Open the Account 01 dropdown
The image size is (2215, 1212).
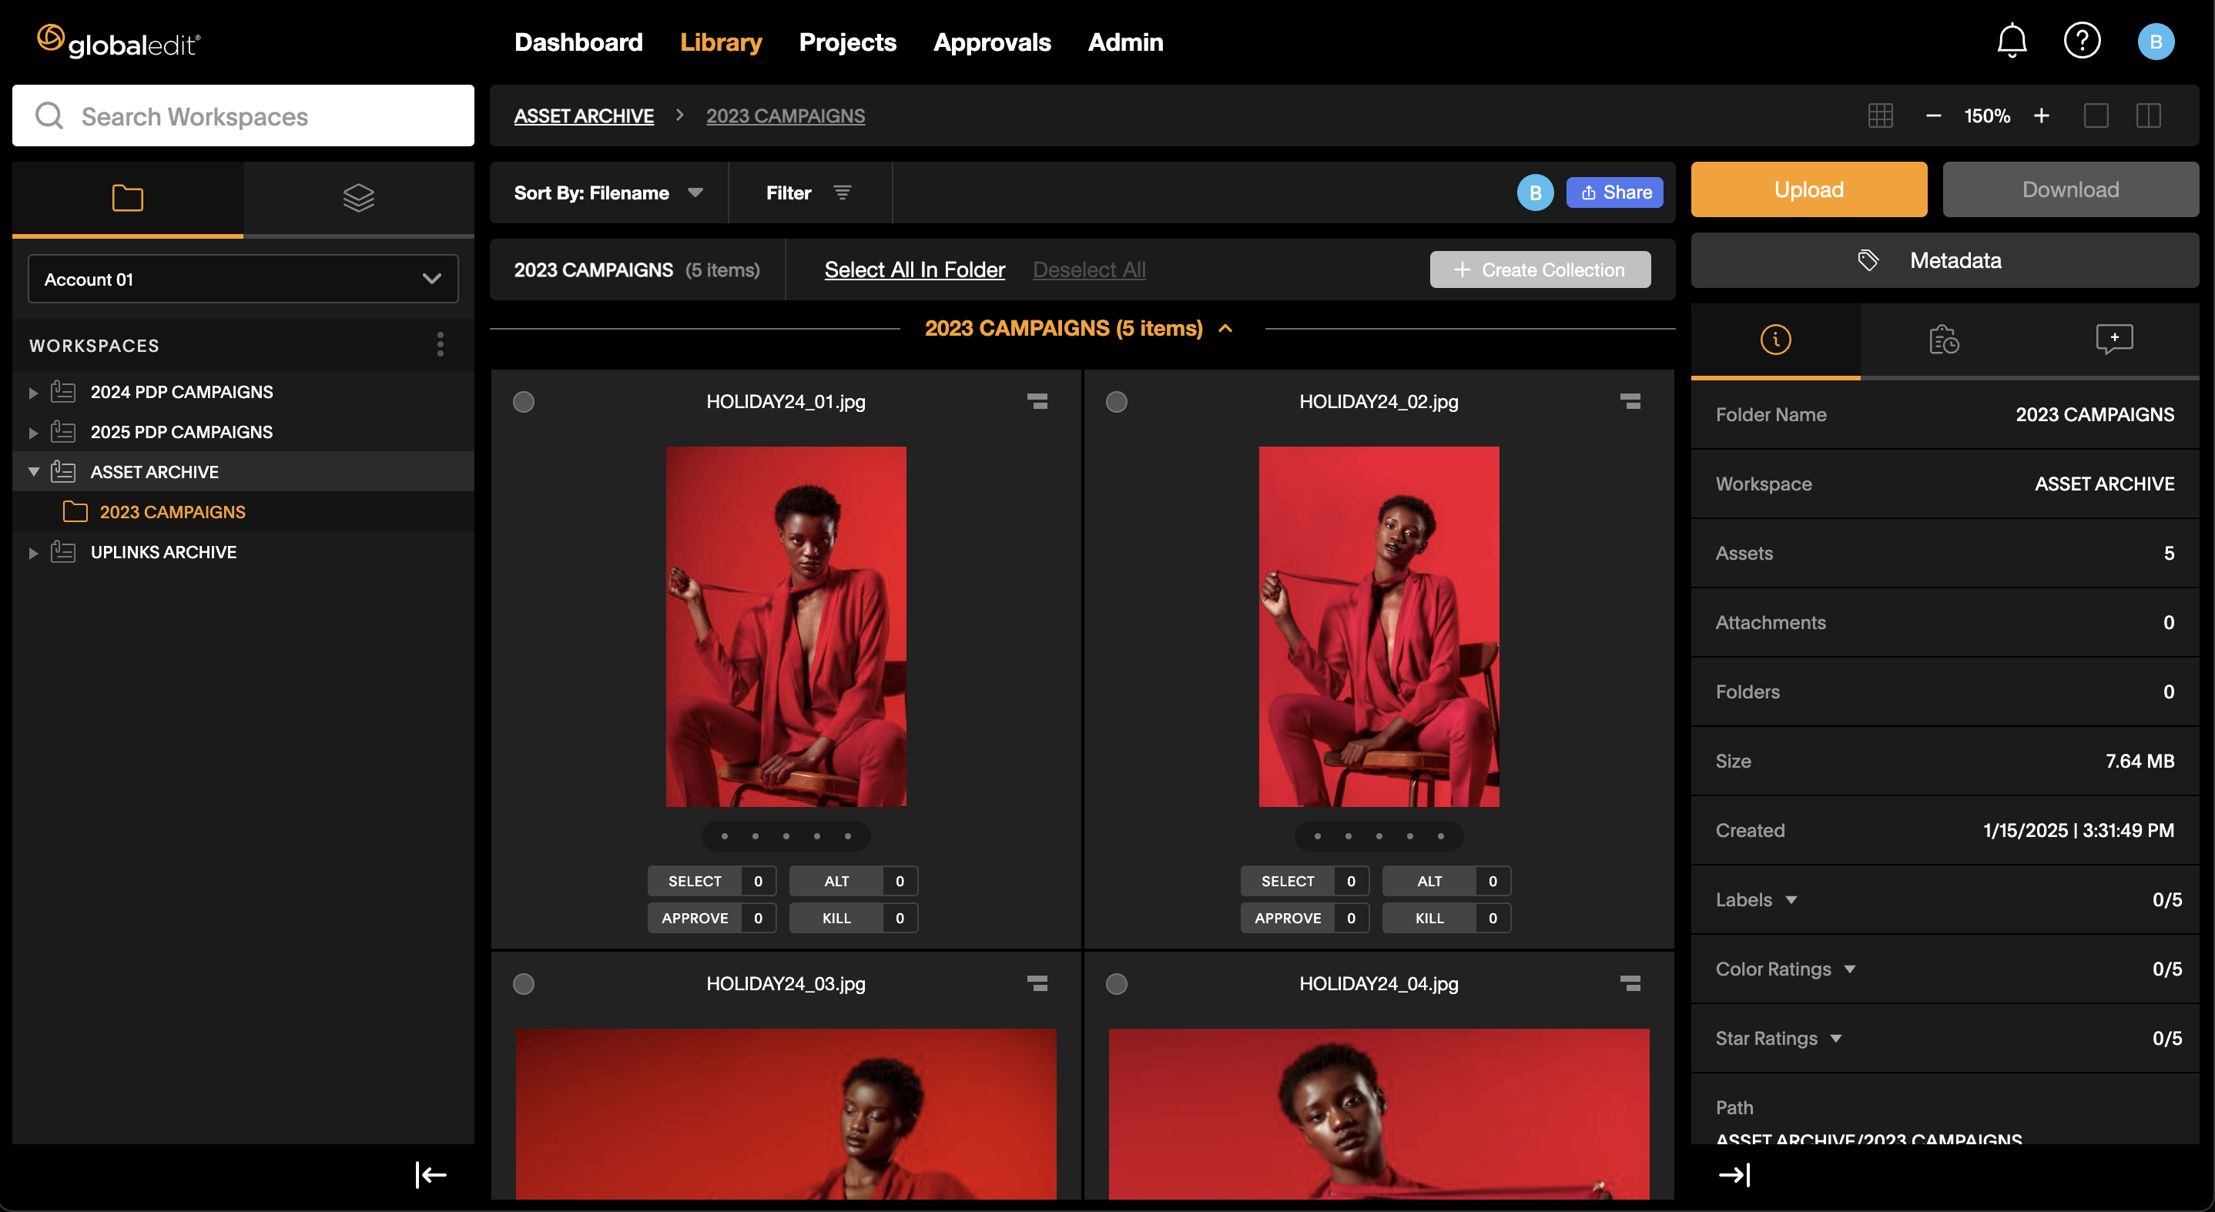pyautogui.click(x=243, y=279)
